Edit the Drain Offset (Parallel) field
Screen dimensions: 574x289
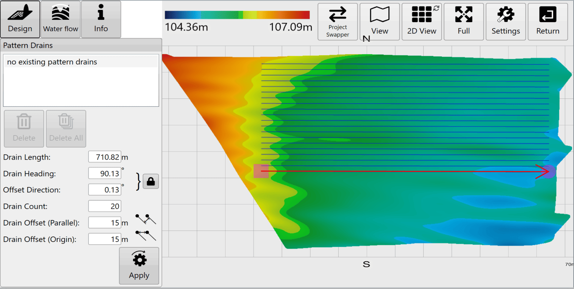click(105, 222)
